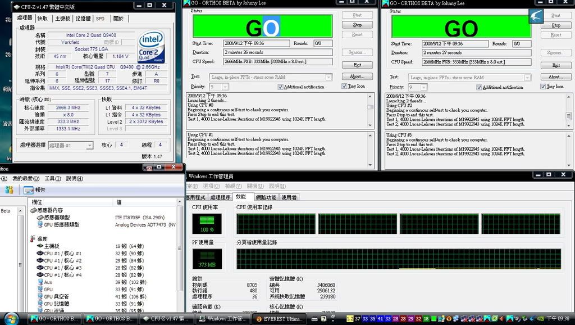Open the 處理程序 tab in Task Manager

(x=221, y=197)
